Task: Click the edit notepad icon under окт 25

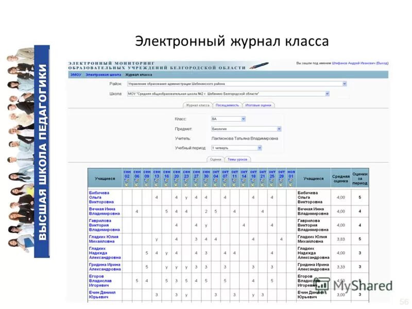Action: 272,181
